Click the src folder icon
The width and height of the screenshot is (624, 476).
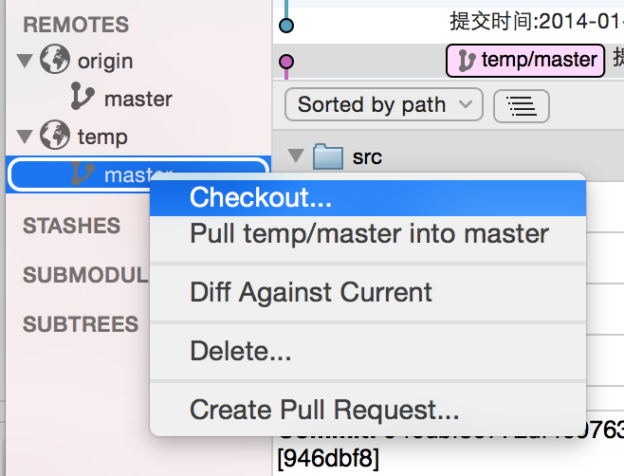[x=327, y=156]
